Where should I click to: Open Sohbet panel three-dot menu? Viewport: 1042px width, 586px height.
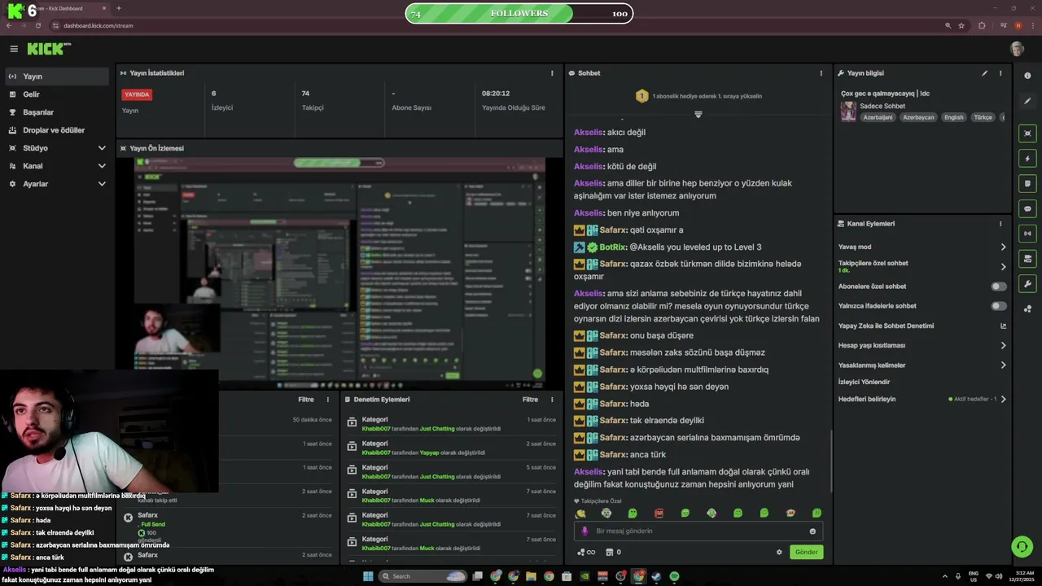click(x=821, y=73)
